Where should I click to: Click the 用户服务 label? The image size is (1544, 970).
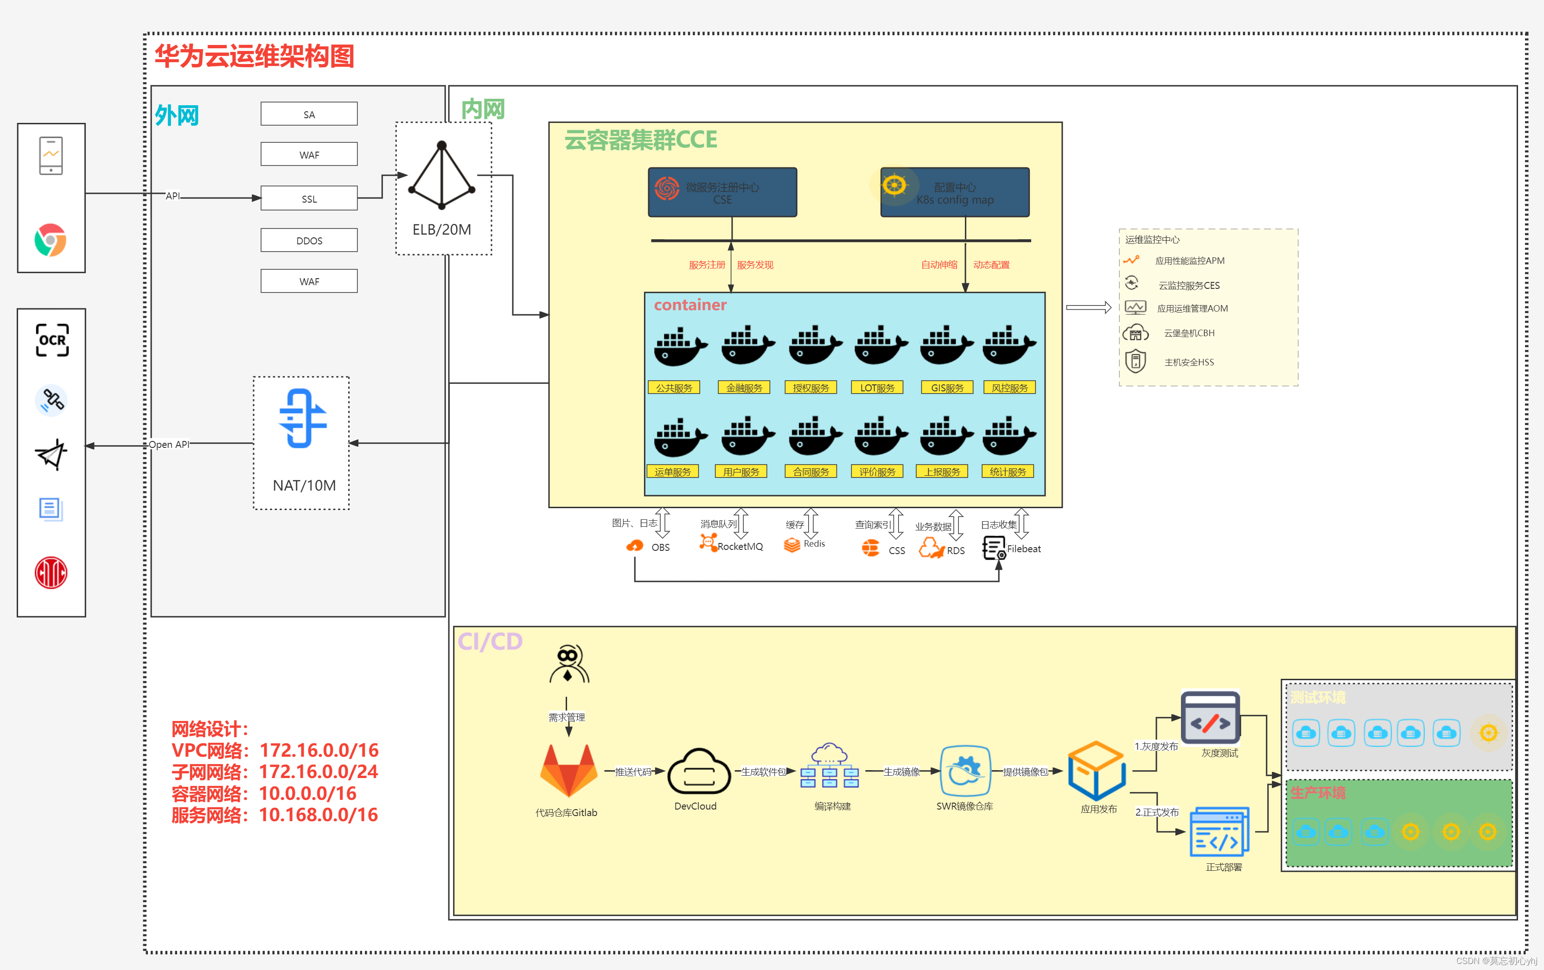[741, 472]
